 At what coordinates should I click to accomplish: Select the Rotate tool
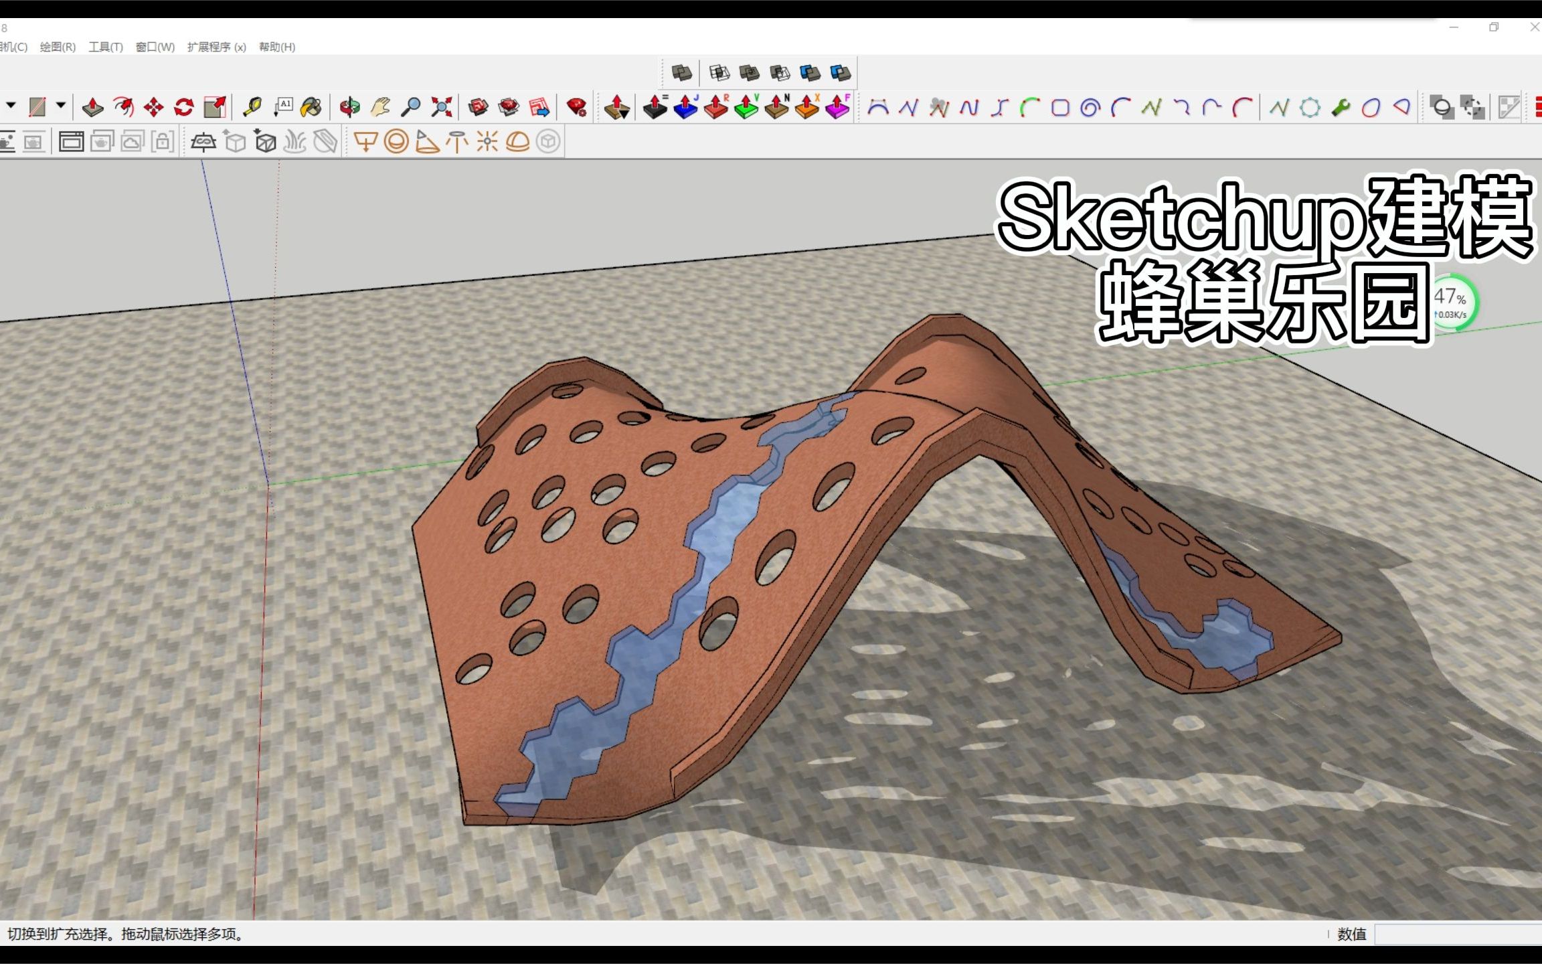(184, 107)
